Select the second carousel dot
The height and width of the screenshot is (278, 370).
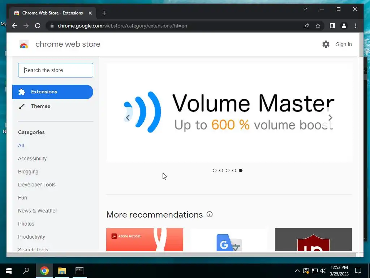pos(221,170)
